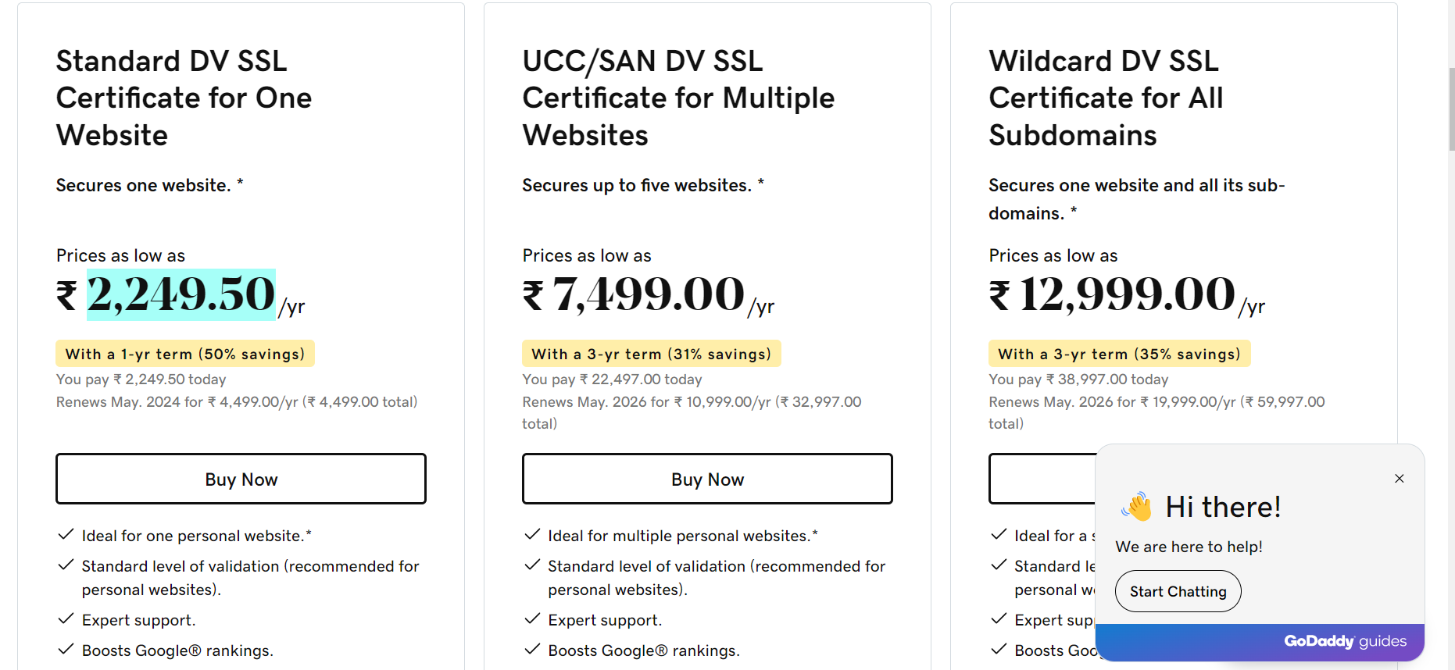This screenshot has width=1455, height=670.
Task: Select the 3-yr term 31% savings badge
Action: (651, 354)
